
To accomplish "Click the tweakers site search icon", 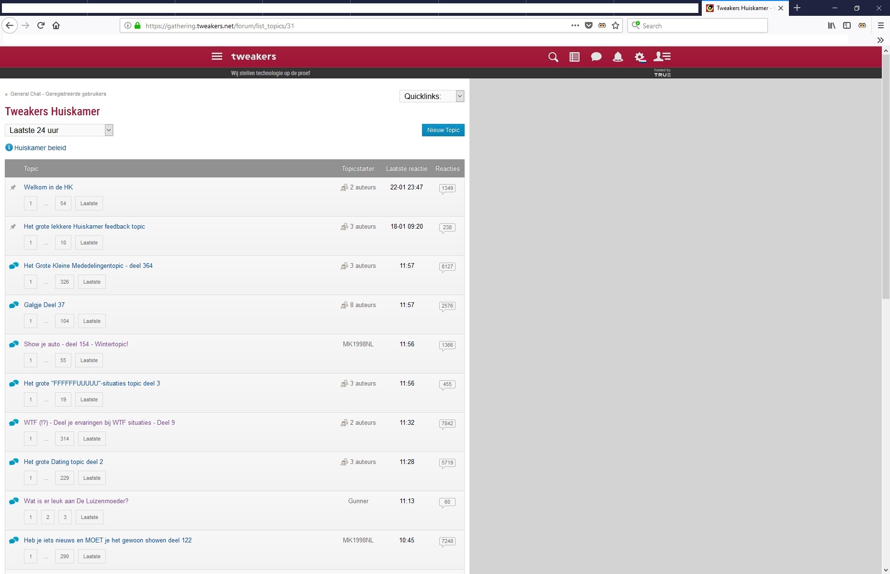I will pos(553,57).
